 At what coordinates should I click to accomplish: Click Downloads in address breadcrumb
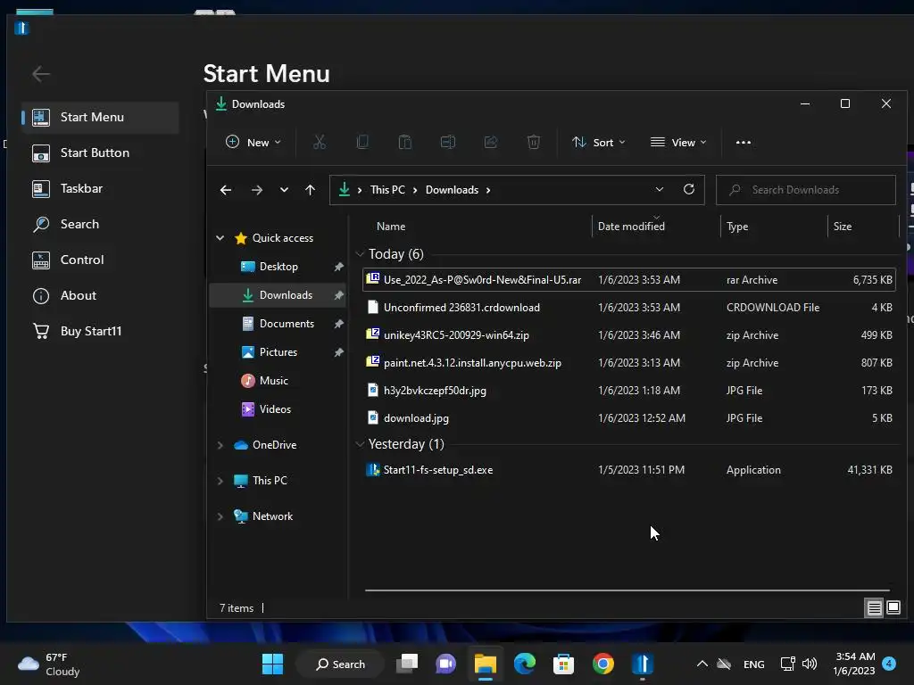452,190
